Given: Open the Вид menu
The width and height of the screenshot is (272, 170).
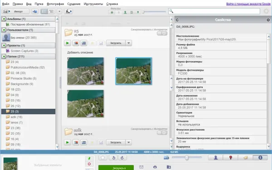Looking at the screenshot, I should coord(29,4).
